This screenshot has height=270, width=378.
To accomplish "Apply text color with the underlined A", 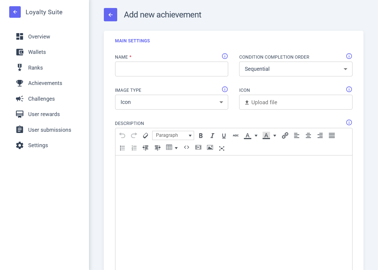I will tap(247, 136).
